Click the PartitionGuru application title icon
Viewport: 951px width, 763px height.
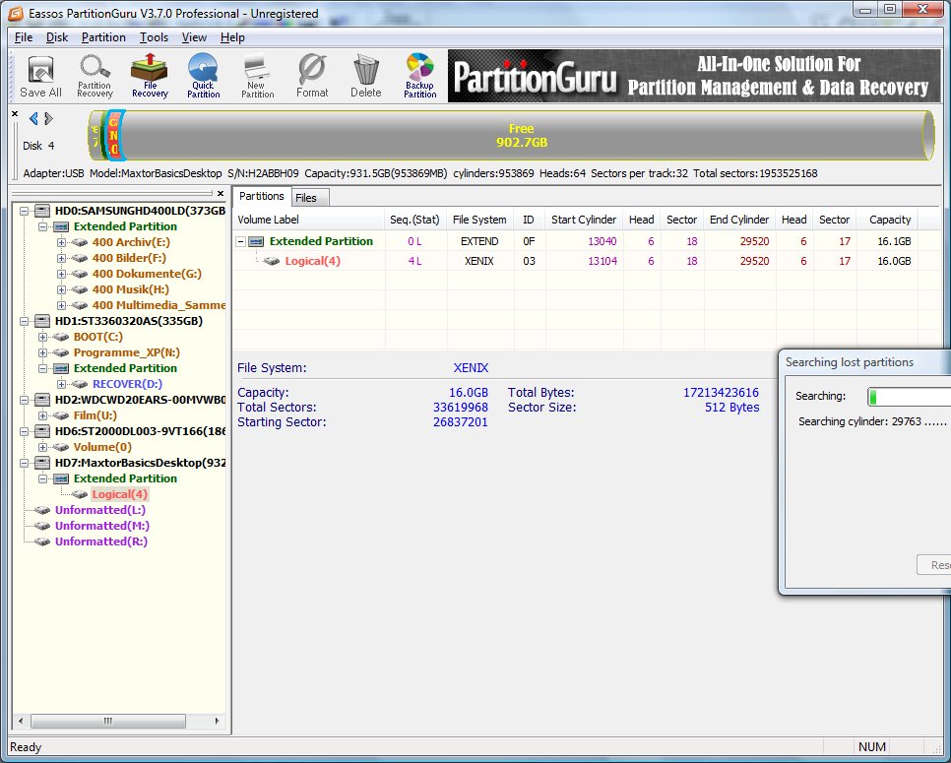(x=17, y=14)
